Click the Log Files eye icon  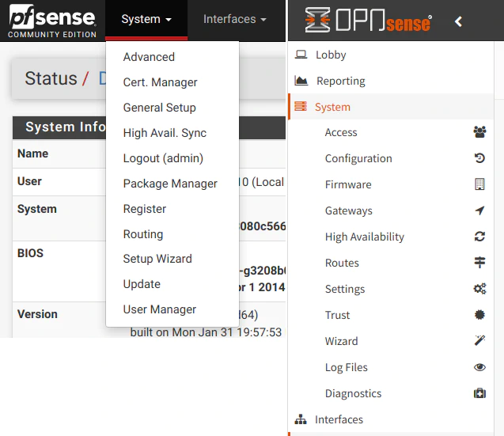tap(479, 367)
